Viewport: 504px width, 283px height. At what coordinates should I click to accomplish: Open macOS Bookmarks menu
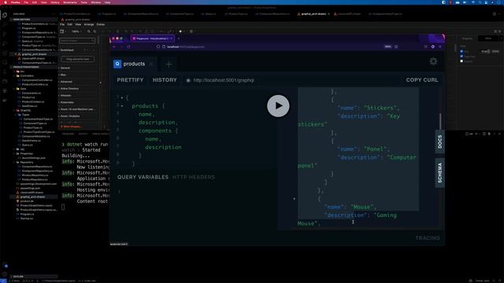[x=70, y=2]
